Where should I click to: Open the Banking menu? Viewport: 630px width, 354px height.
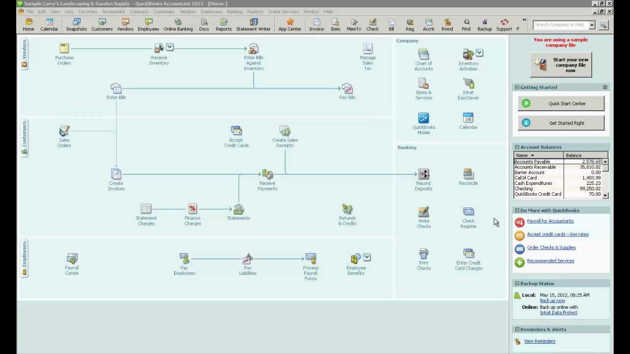tap(235, 11)
